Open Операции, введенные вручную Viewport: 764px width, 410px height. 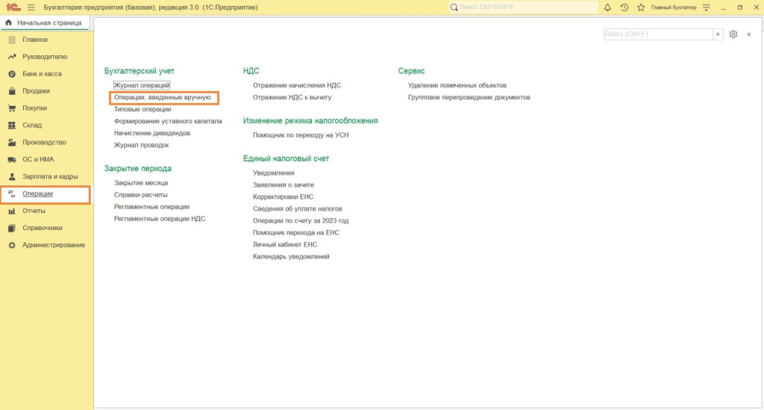(x=162, y=97)
